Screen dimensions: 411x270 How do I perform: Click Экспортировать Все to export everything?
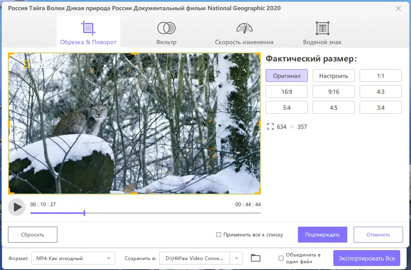coord(366,258)
